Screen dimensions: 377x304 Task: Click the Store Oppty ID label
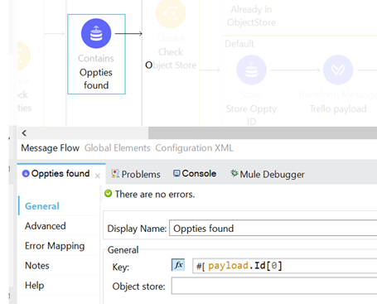tap(251, 115)
